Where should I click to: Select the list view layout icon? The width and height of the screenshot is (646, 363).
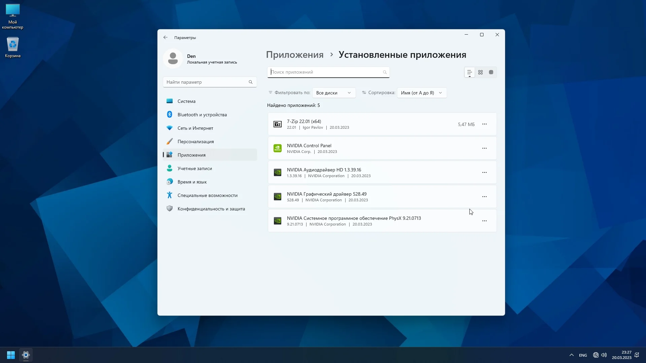click(x=469, y=72)
